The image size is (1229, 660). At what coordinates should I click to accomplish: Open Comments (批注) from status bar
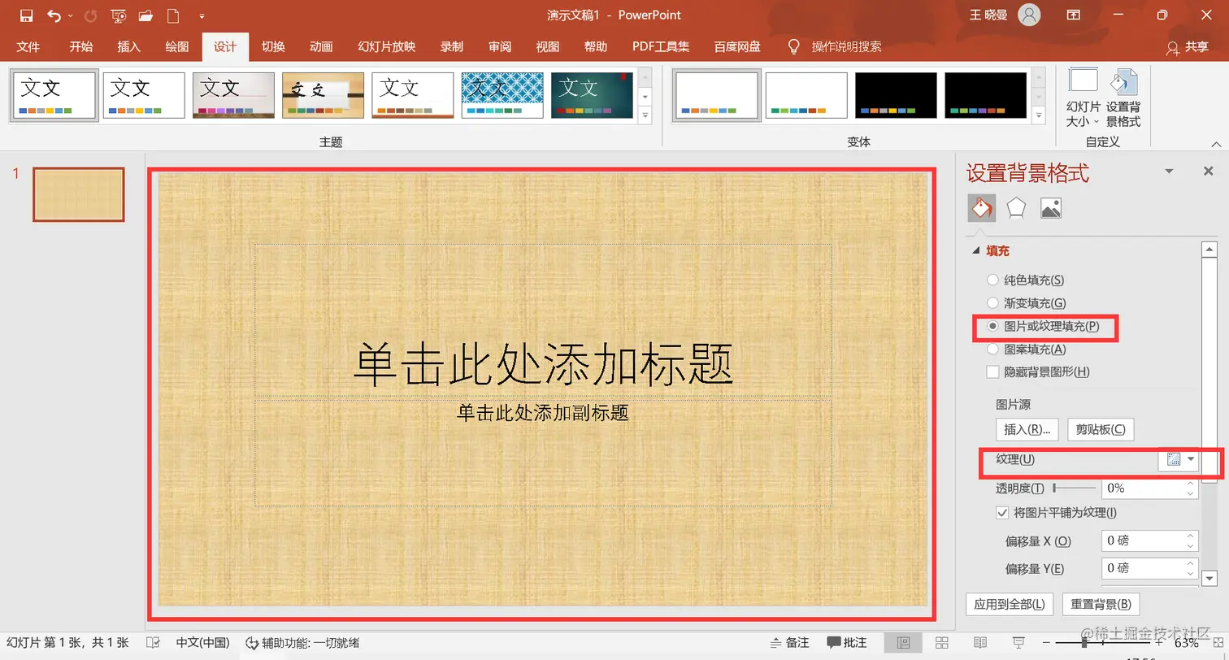point(847,642)
